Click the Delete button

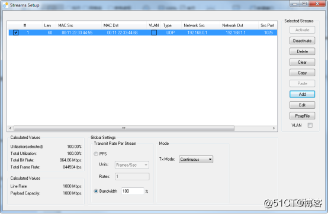pyautogui.click(x=303, y=51)
